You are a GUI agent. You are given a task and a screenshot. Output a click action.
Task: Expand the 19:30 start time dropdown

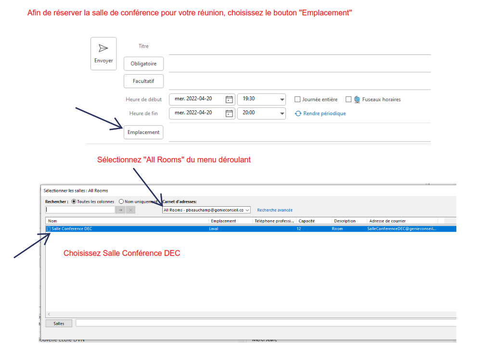coord(282,99)
